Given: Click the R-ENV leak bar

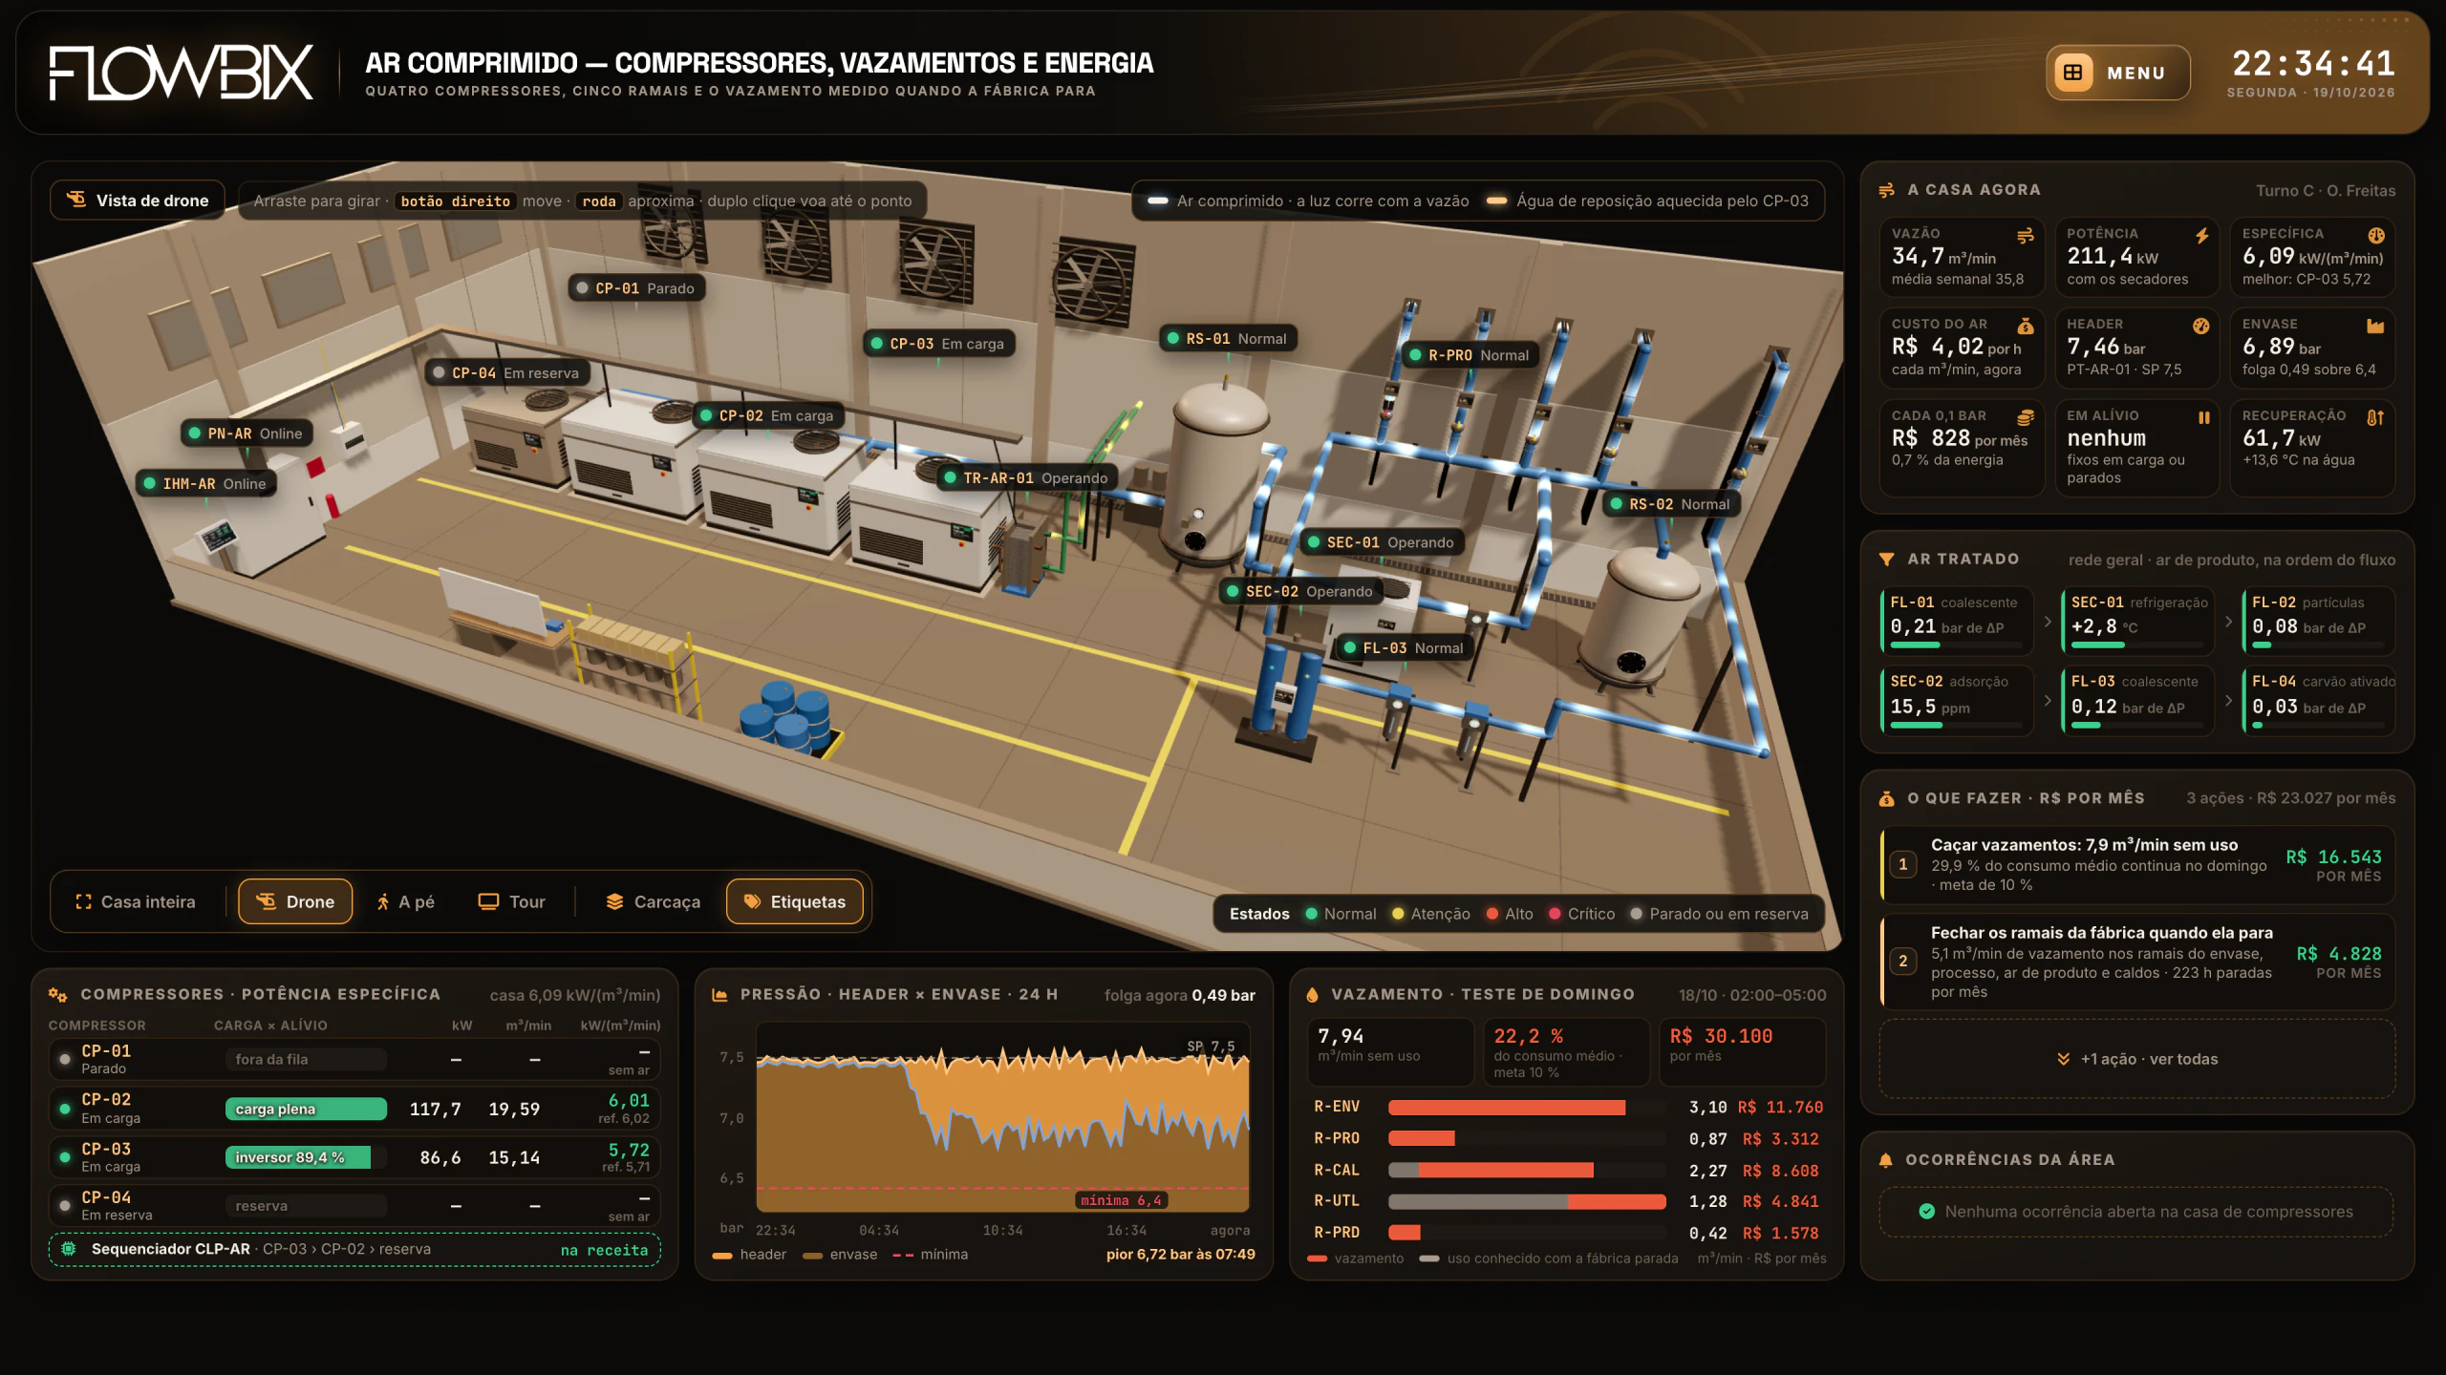Looking at the screenshot, I should click(x=1527, y=1108).
